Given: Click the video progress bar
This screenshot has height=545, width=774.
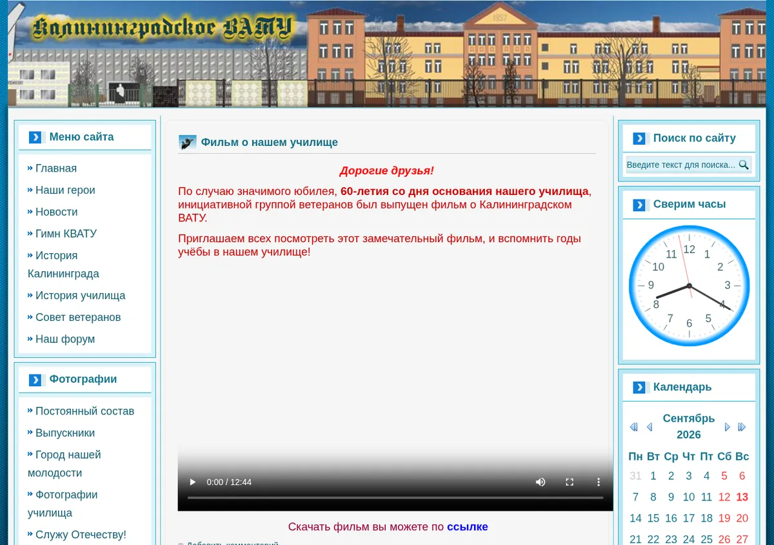Looking at the screenshot, I should (395, 498).
